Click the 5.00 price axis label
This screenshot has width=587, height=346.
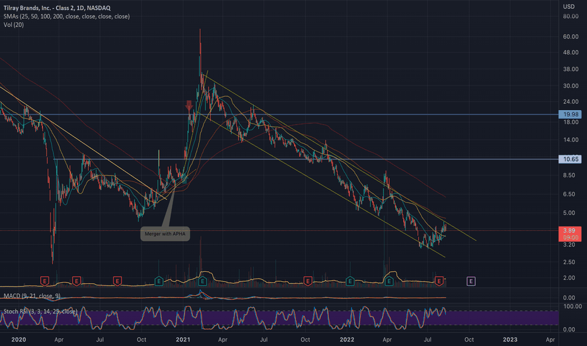coord(569,213)
